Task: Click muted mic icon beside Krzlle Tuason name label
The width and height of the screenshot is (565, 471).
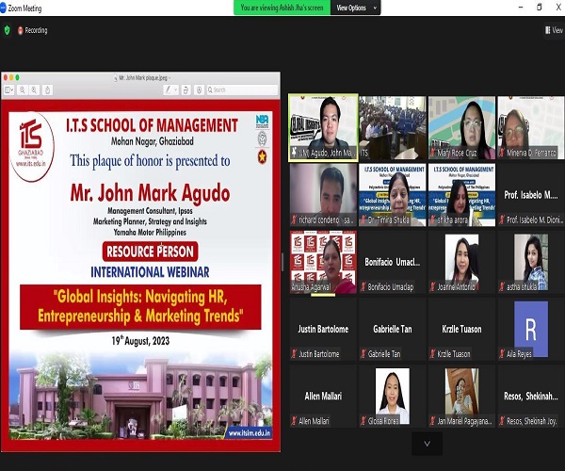Action: click(433, 354)
